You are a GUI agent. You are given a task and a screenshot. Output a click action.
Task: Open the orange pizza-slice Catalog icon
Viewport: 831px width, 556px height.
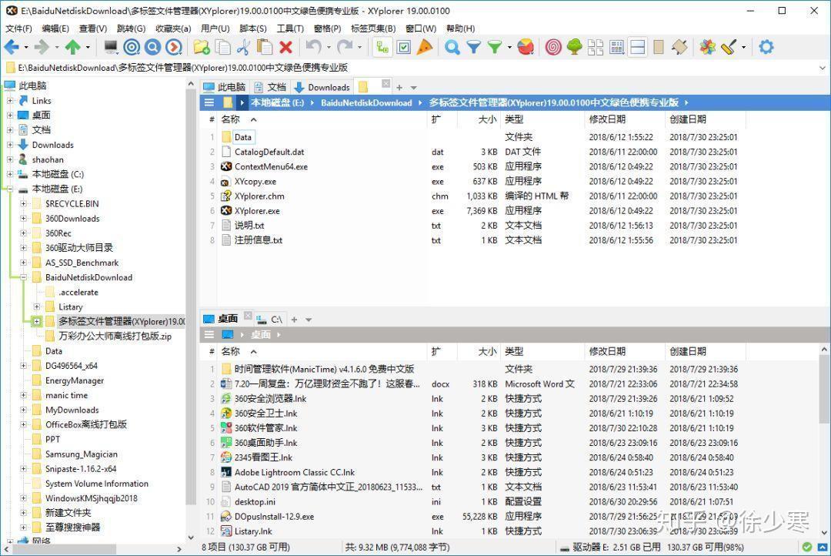click(x=425, y=47)
